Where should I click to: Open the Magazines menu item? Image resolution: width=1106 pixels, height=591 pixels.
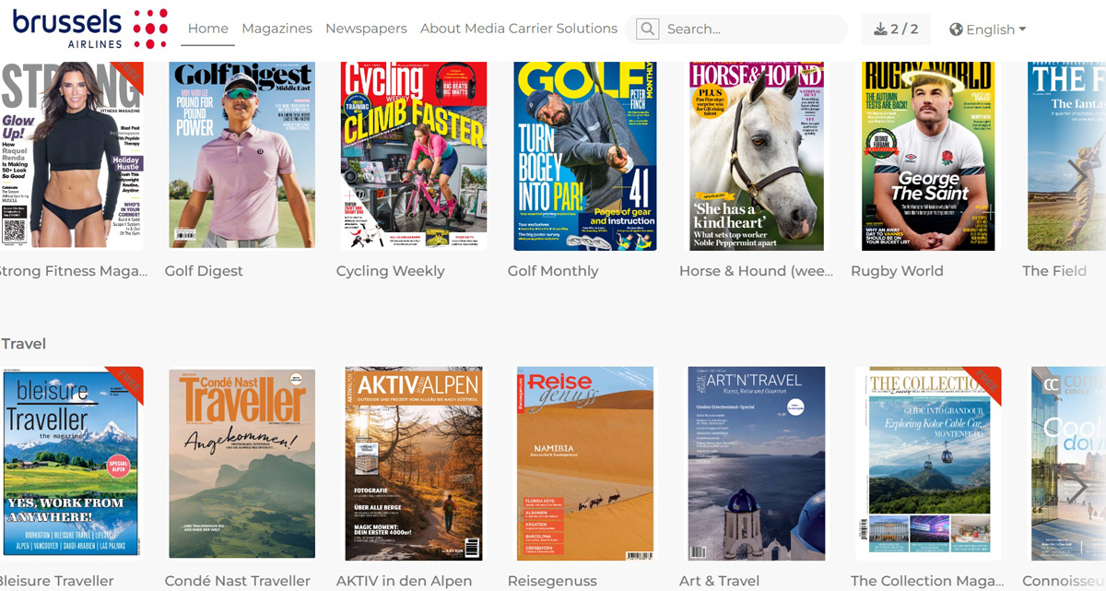(276, 29)
